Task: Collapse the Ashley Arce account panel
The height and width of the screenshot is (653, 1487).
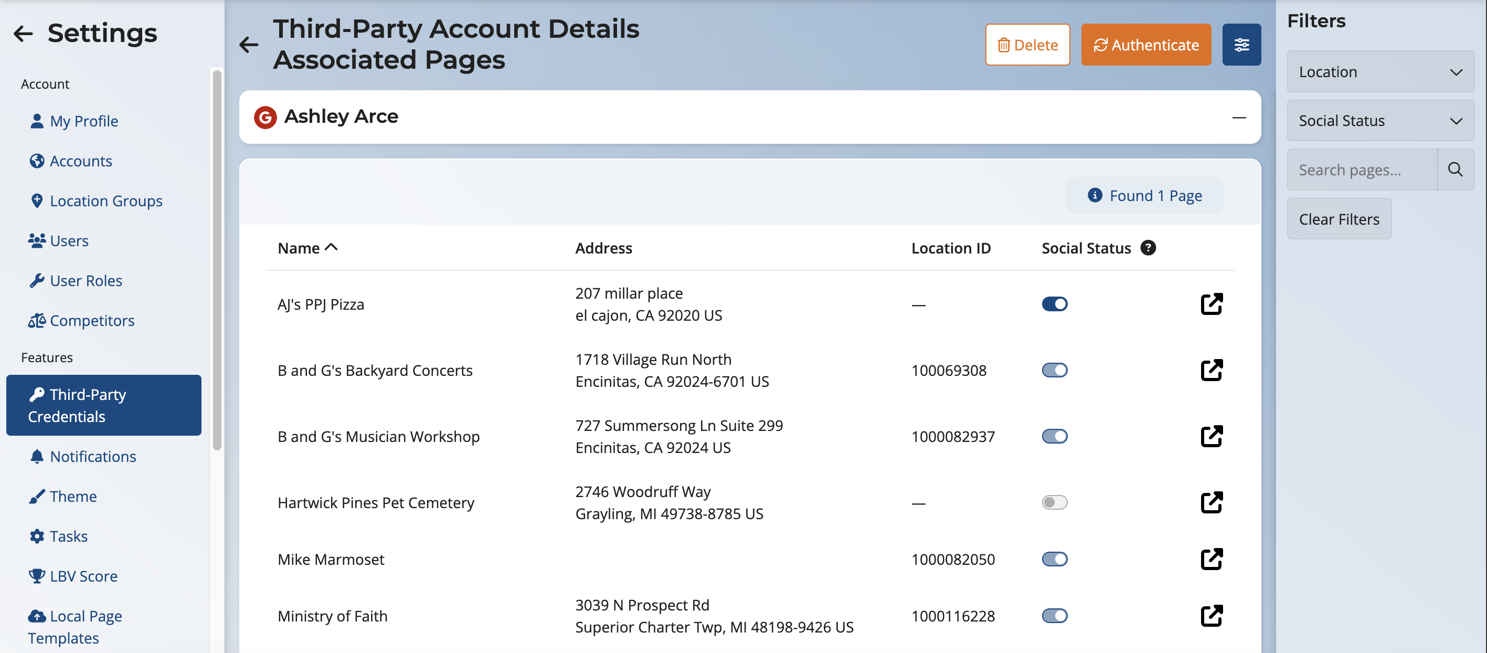Action: [1239, 118]
